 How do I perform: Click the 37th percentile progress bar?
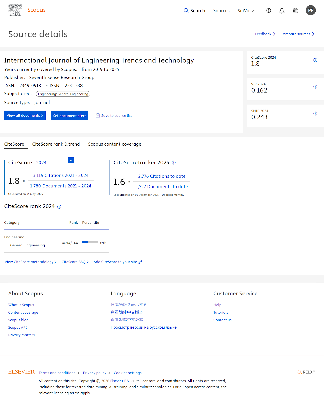tap(90, 242)
